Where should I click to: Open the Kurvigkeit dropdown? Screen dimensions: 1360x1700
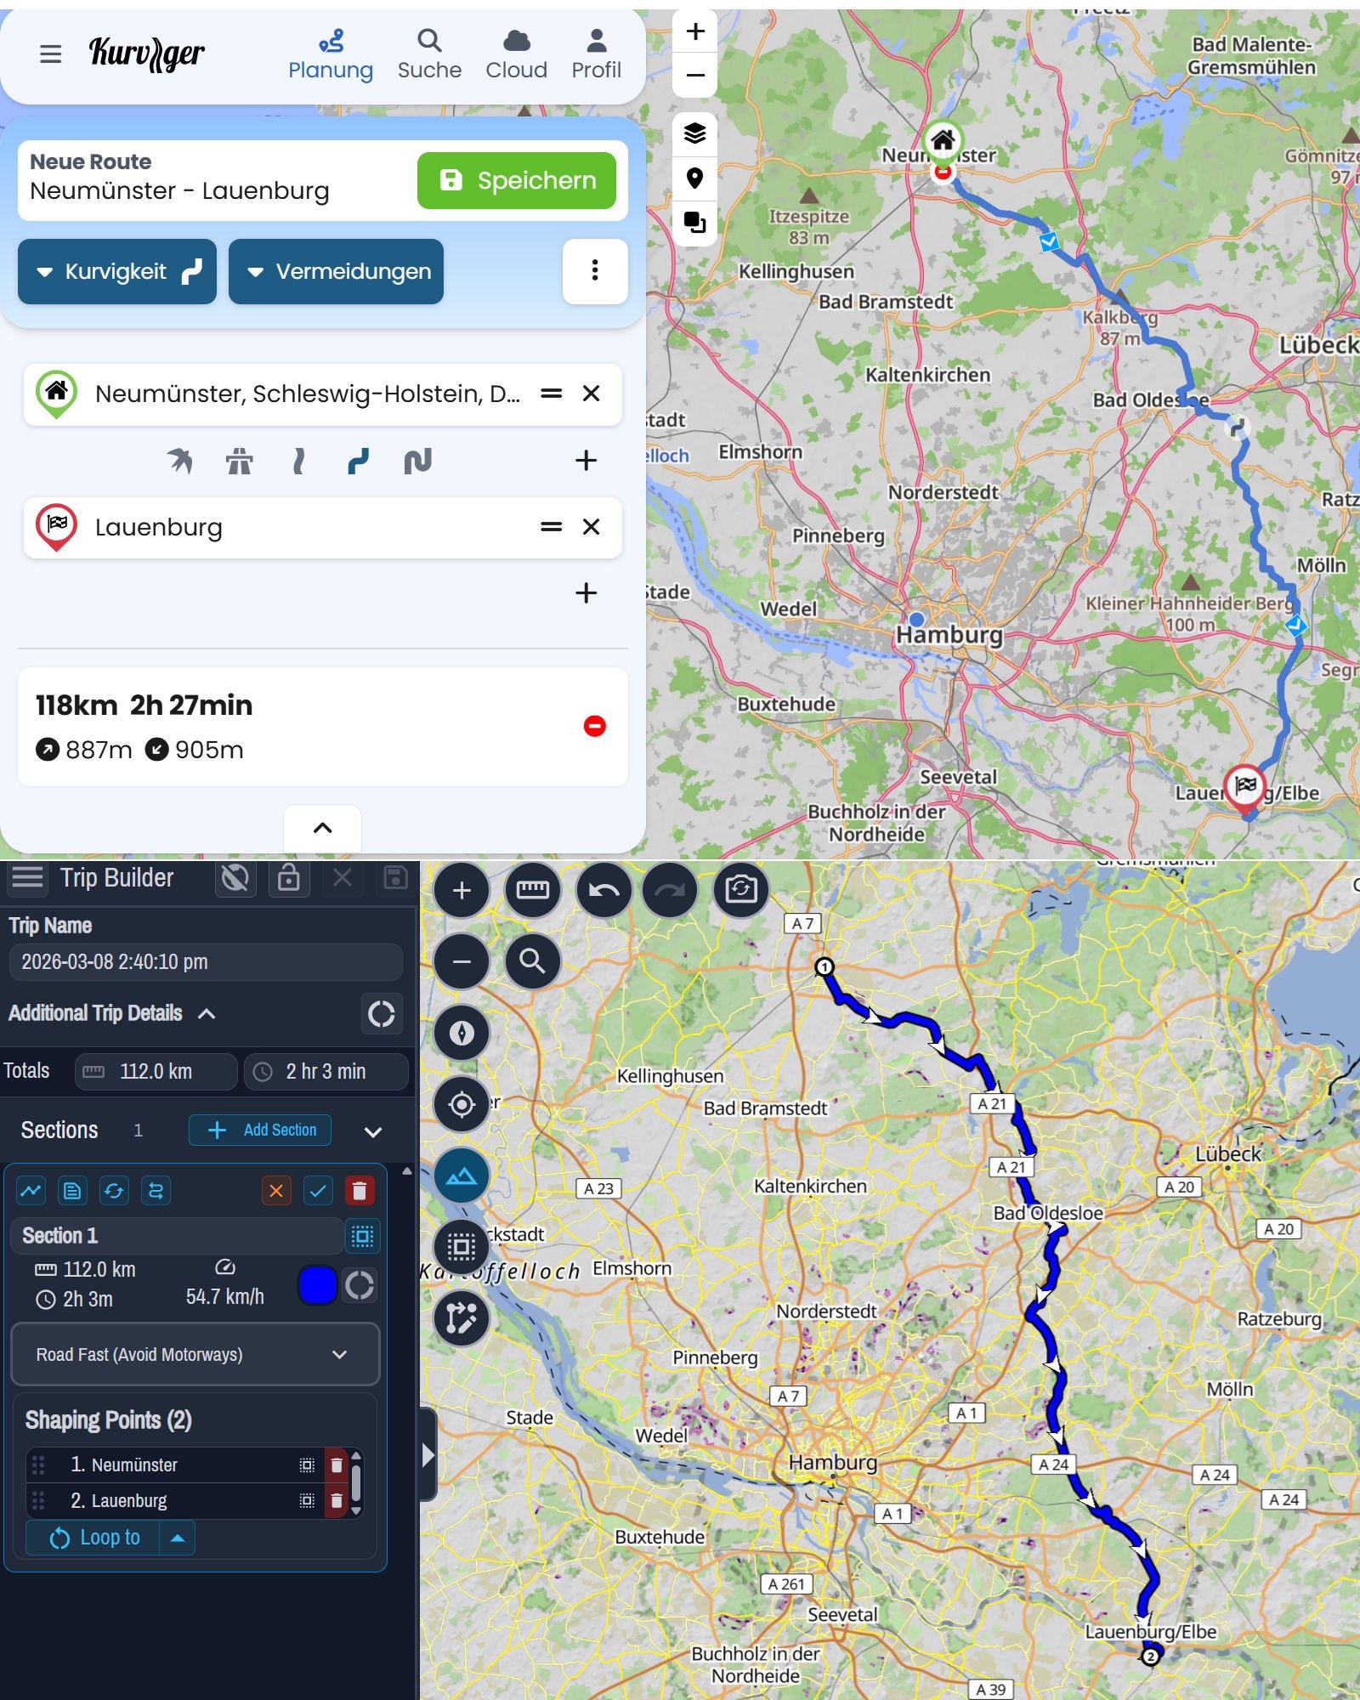(x=116, y=272)
